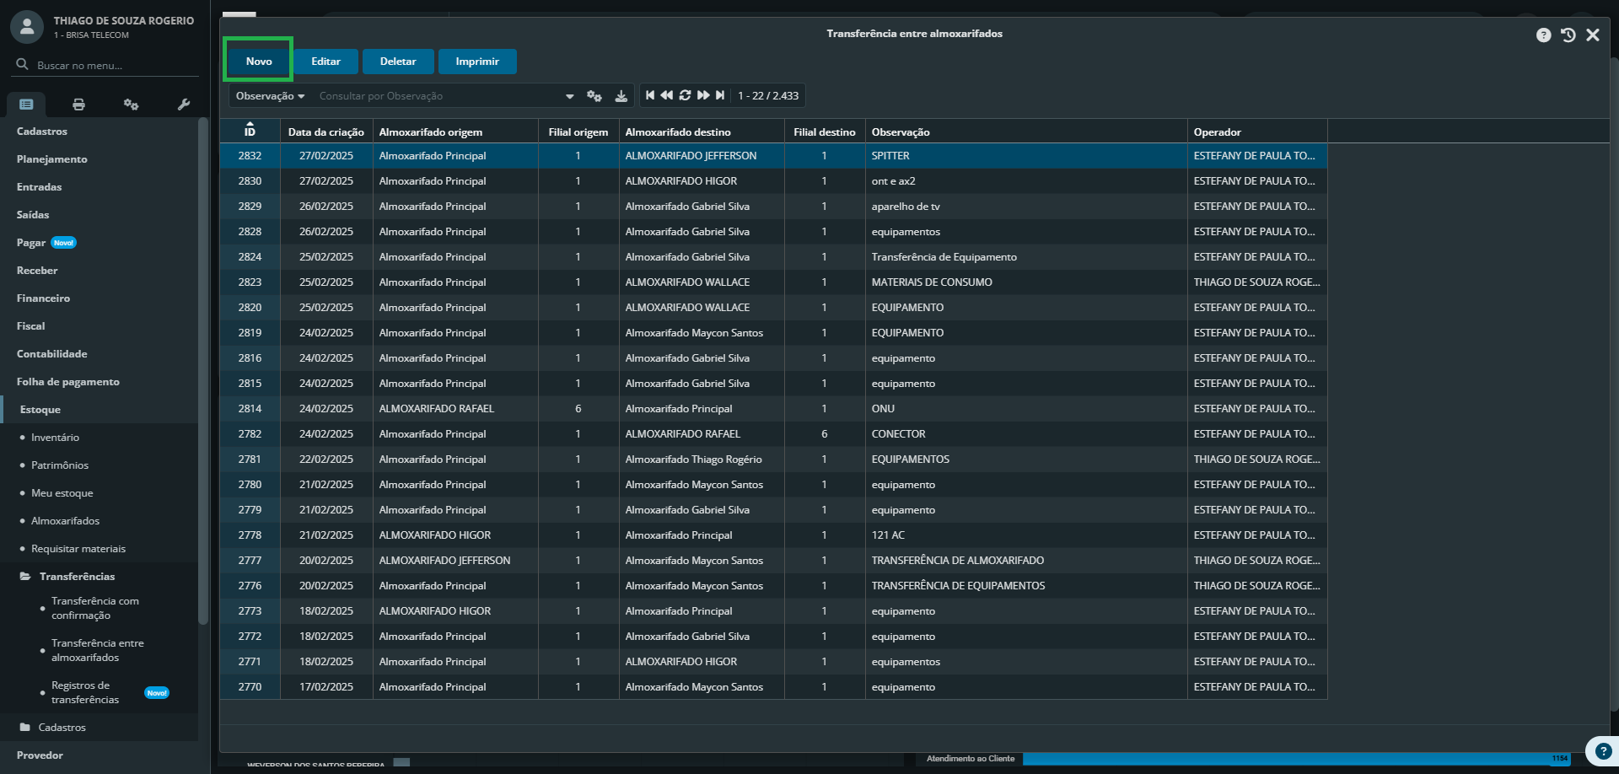Screen dimensions: 1619x774
Task: Expand the Cadastros folder under Estoque
Action: 61,728
